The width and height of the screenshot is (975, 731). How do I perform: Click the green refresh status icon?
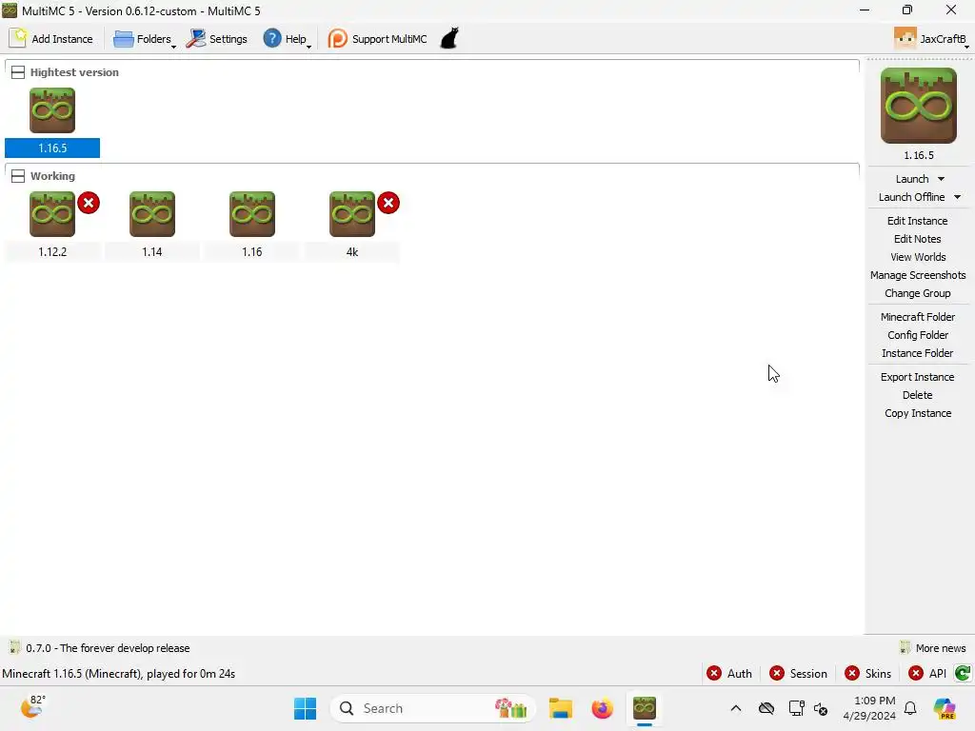(963, 673)
